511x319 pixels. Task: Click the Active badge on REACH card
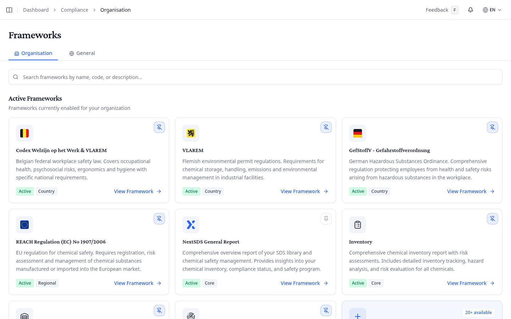tap(25, 283)
